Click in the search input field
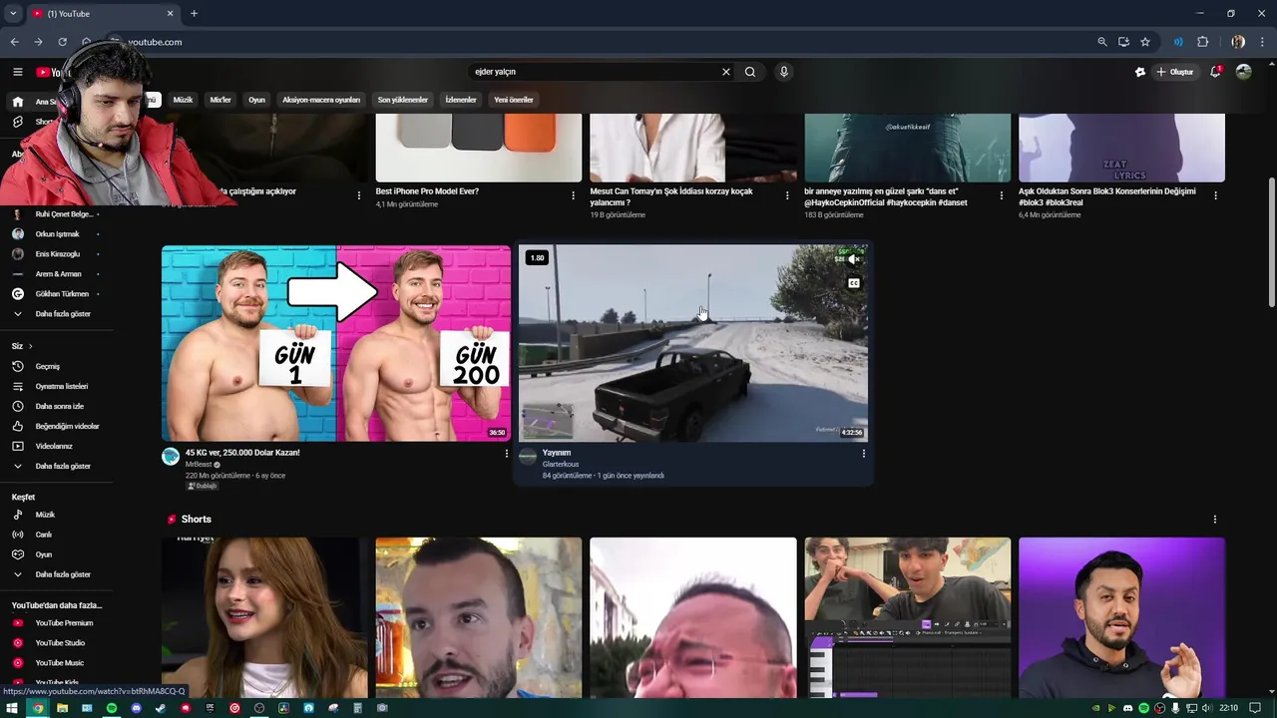Viewport: 1277px width, 718px height. coord(594,72)
